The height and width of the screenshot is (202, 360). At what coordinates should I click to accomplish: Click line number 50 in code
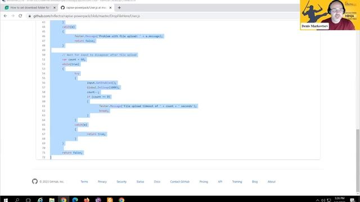pos(44,55)
